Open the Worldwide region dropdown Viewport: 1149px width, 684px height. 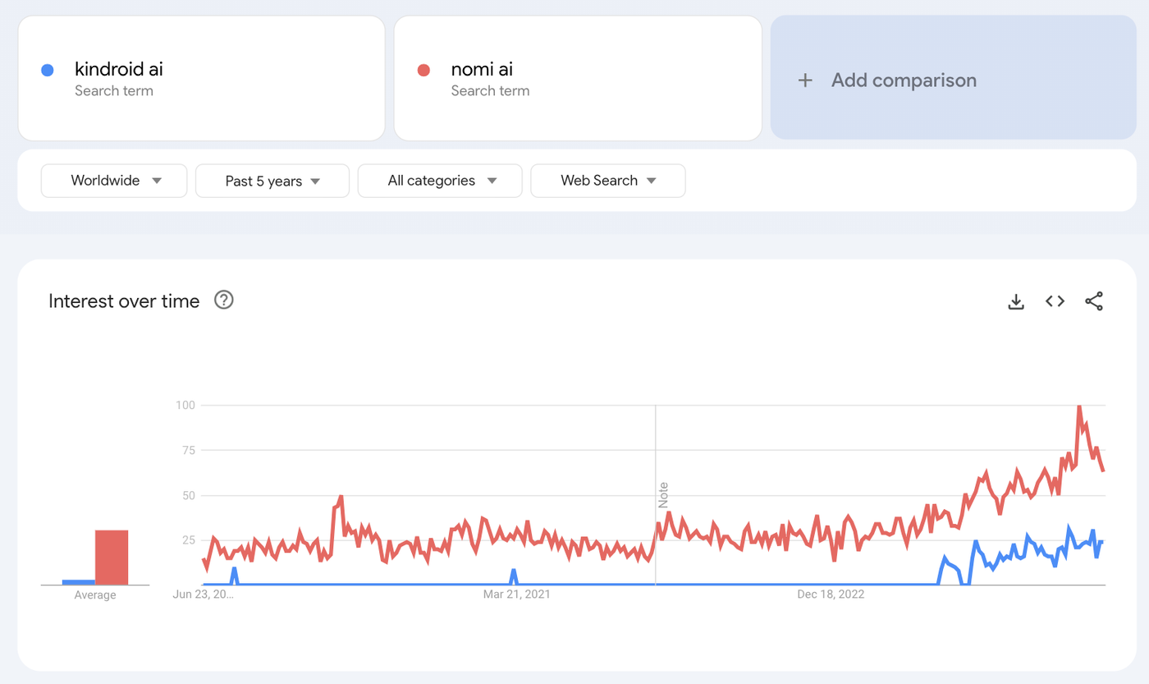(x=114, y=181)
